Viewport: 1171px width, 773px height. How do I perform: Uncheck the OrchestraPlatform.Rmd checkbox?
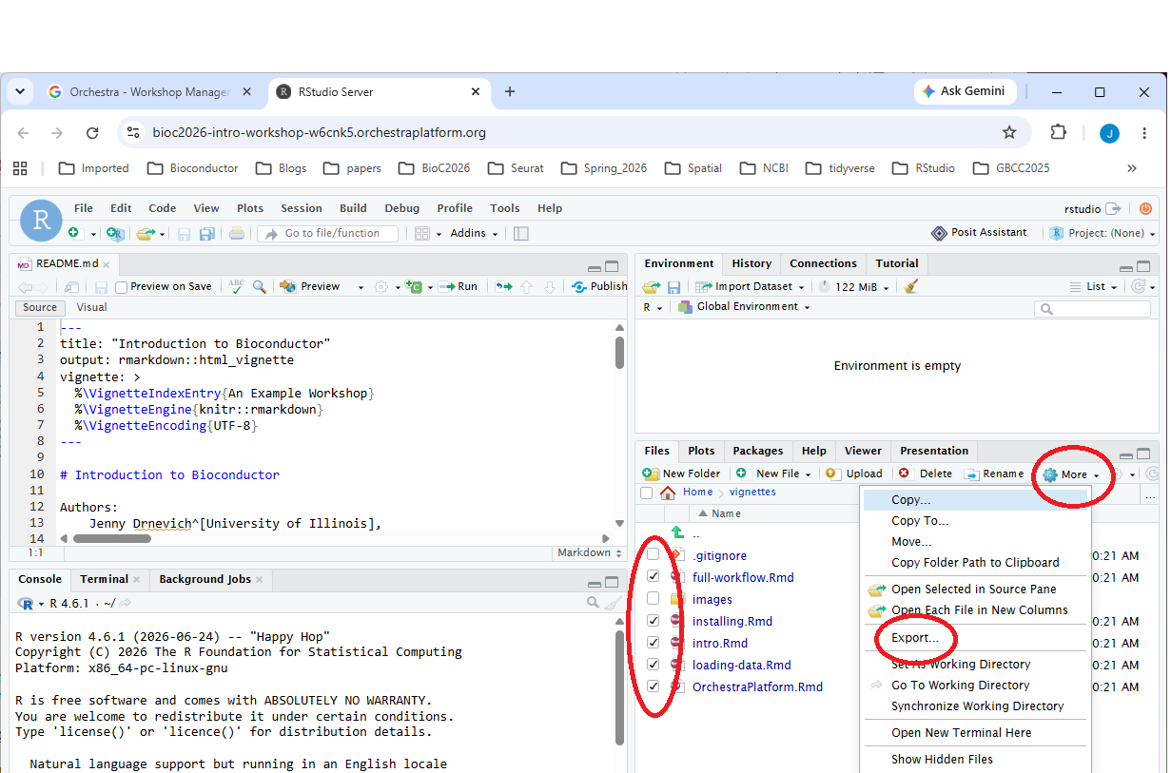(653, 686)
